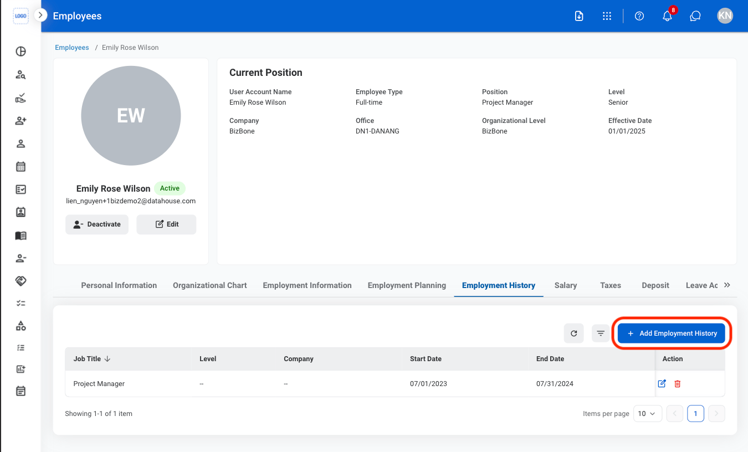This screenshot has height=452, width=748.
Task: Click the Add Employment History button
Action: pos(672,333)
